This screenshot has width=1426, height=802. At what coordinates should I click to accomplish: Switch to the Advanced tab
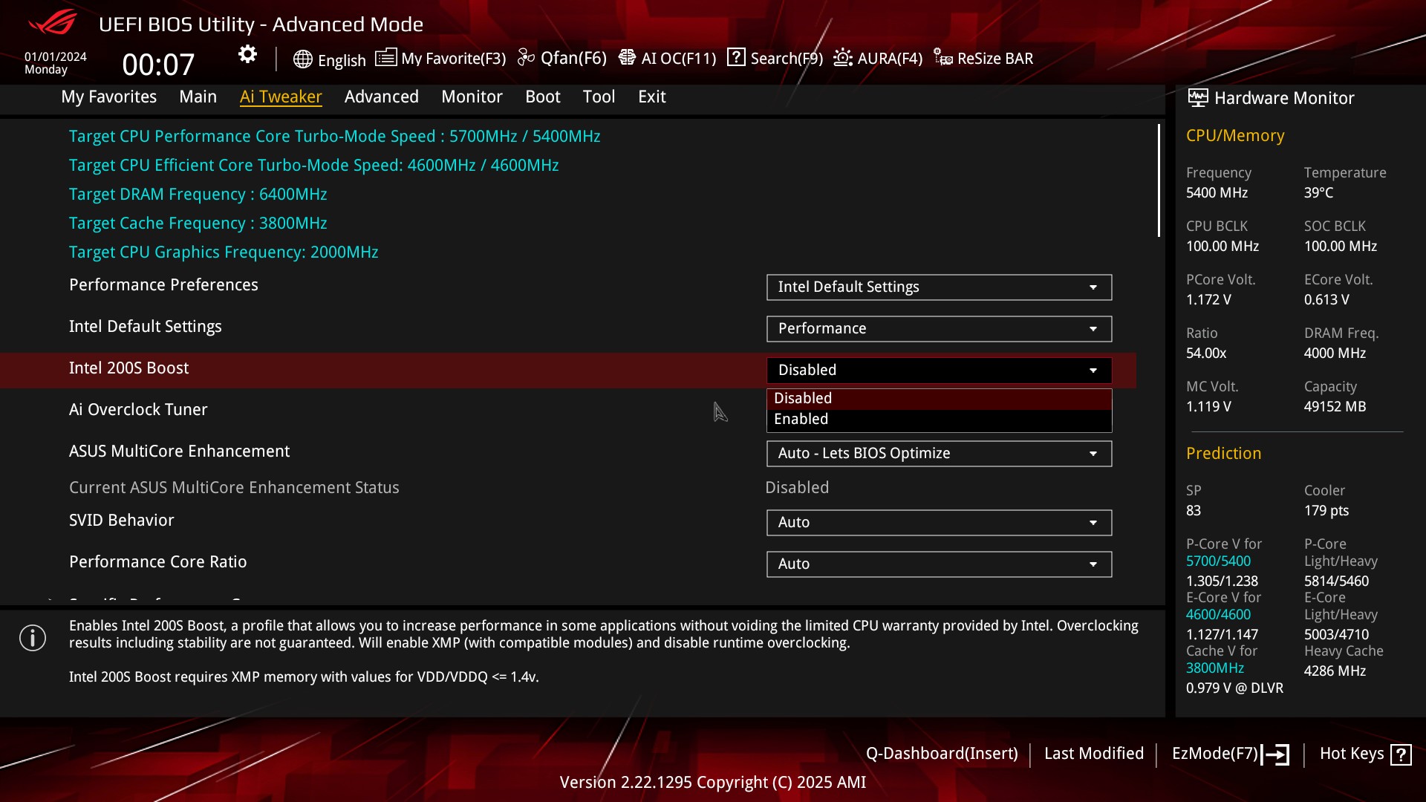click(x=381, y=97)
